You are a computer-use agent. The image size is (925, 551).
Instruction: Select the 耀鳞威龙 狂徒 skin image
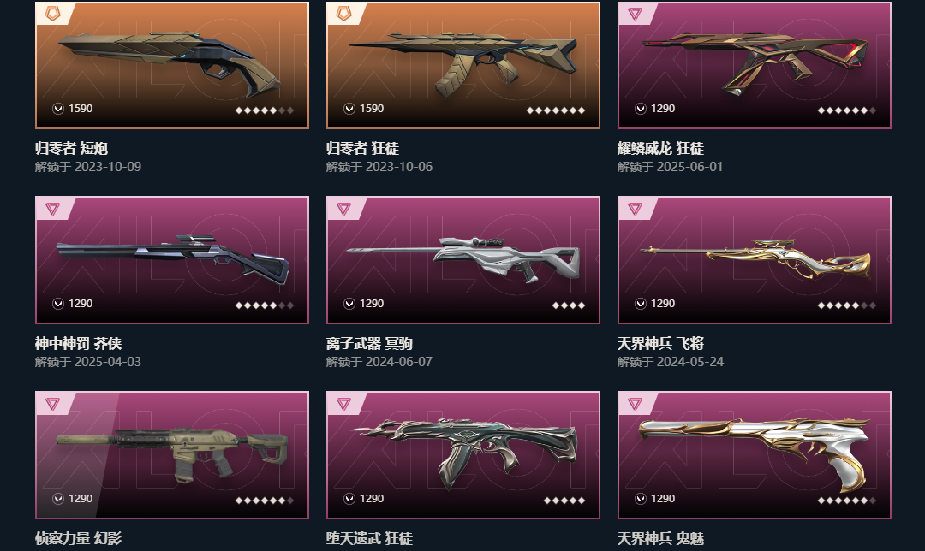click(754, 65)
